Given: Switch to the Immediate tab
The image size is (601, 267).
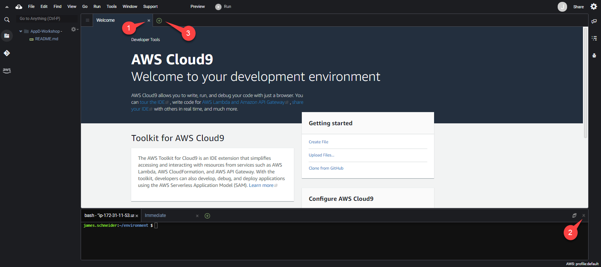Looking at the screenshot, I should (155, 215).
